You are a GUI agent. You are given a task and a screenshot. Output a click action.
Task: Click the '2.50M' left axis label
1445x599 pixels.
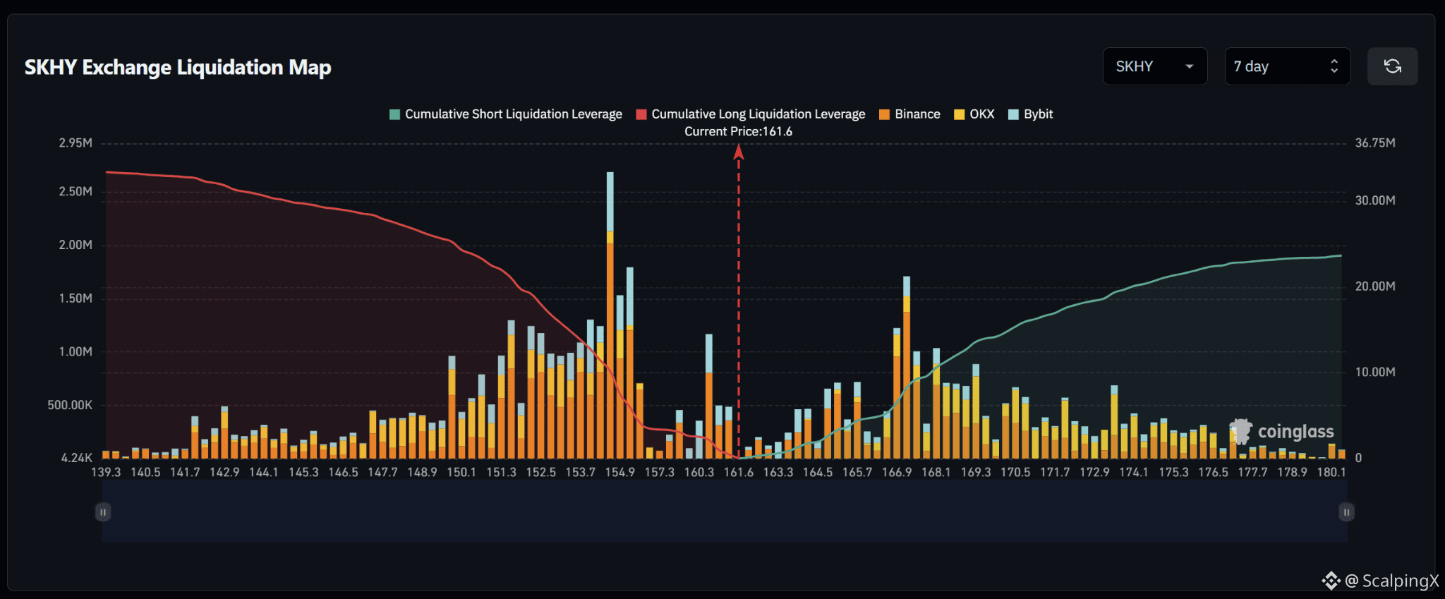(75, 192)
